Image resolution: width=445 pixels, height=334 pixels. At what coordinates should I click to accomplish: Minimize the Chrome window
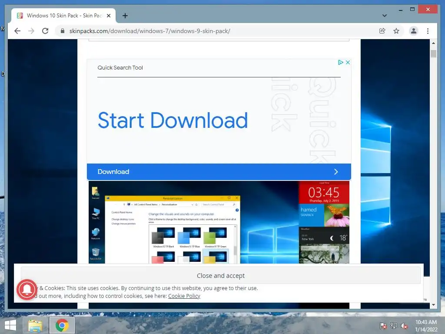pyautogui.click(x=400, y=10)
